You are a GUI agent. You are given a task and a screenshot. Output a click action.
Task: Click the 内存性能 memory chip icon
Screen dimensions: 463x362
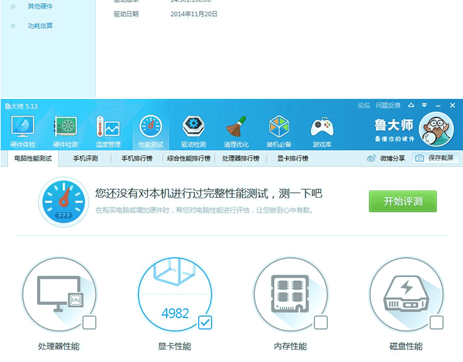tap(291, 294)
